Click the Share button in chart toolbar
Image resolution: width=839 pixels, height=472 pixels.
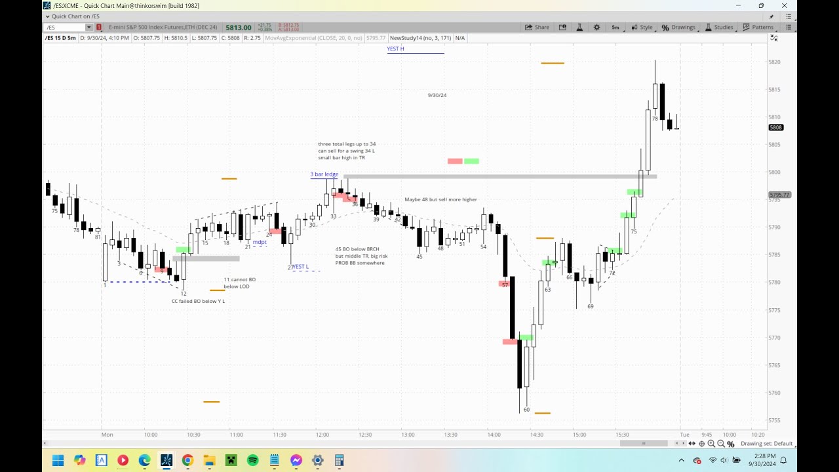[x=537, y=28]
